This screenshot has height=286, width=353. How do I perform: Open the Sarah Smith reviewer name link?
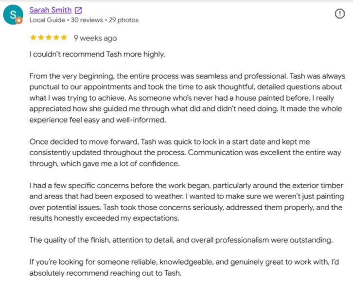(51, 10)
